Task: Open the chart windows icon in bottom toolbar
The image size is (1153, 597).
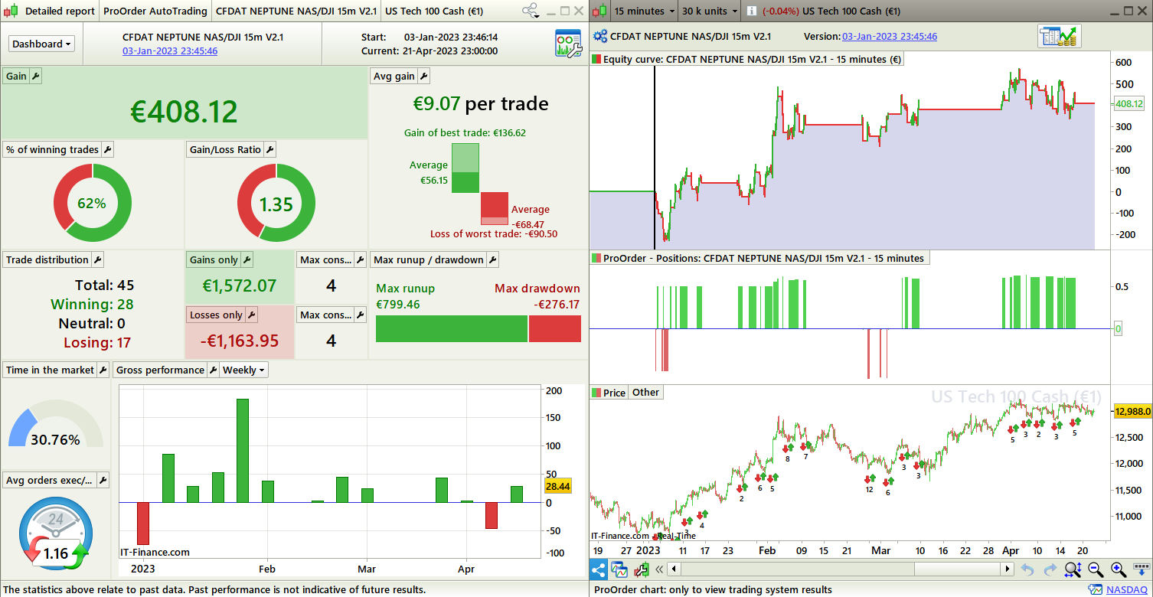Action: 619,569
